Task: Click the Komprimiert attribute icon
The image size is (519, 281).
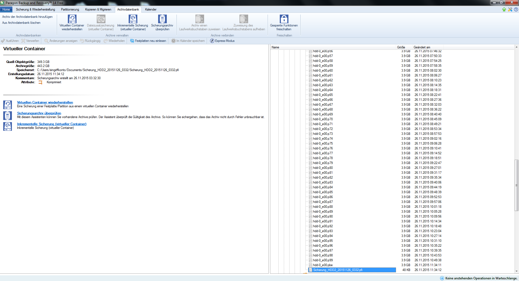Action: (40, 82)
